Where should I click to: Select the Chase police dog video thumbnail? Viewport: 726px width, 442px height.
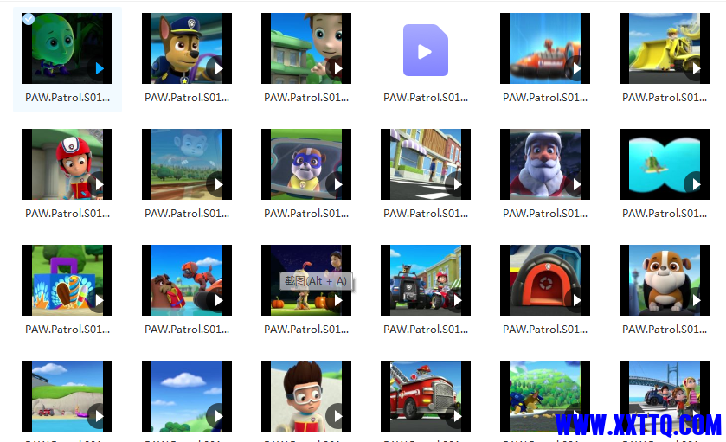187,48
